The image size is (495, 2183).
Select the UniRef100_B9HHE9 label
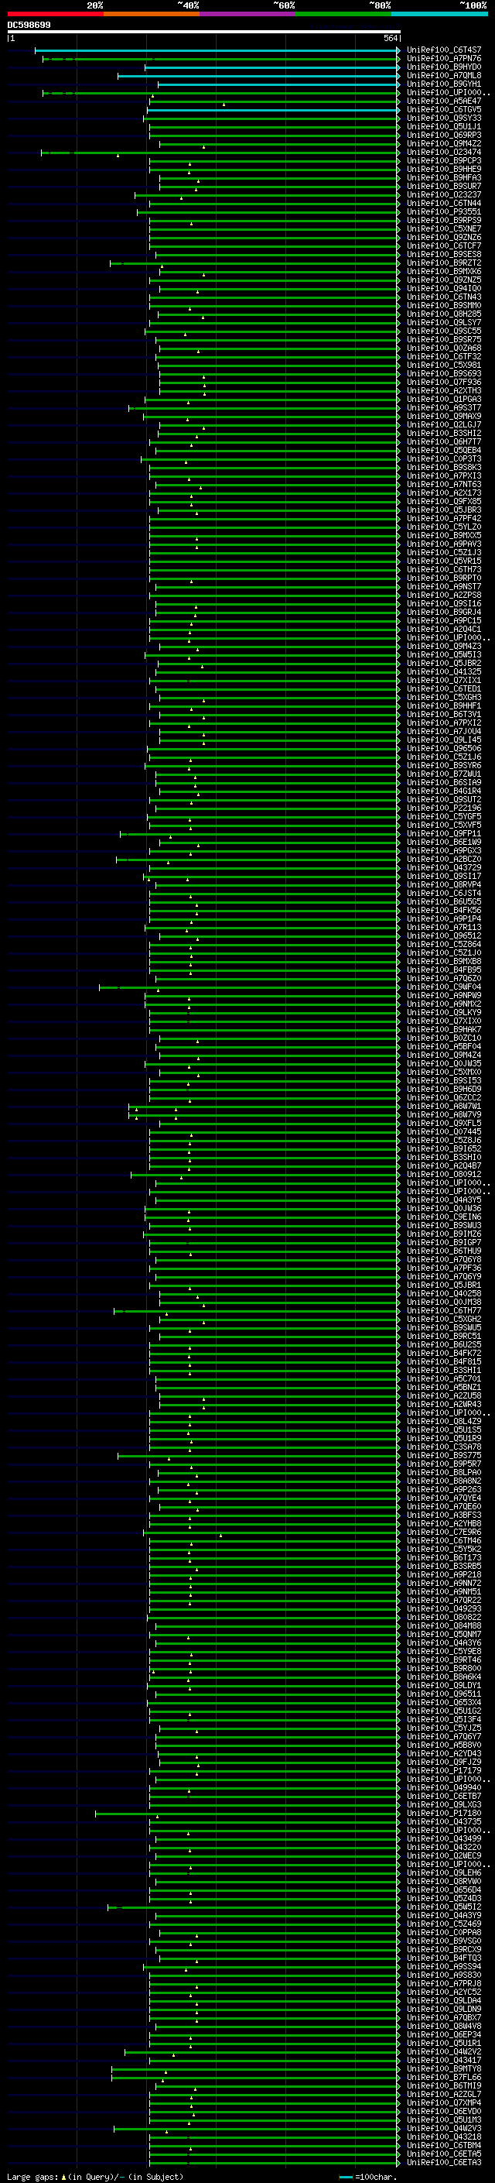(444, 169)
